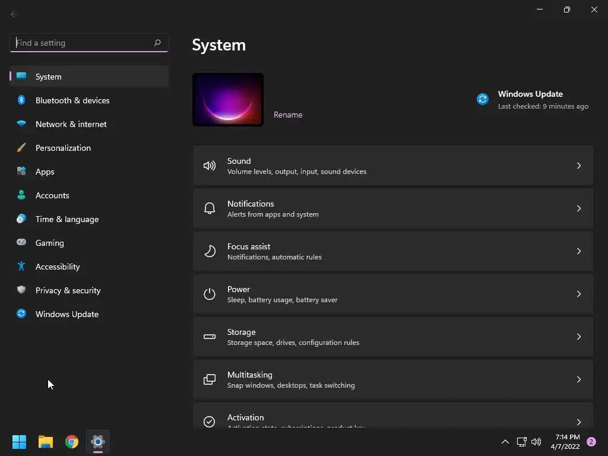This screenshot has height=456, width=608.
Task: Open the Windows Start menu
Action: tap(19, 442)
